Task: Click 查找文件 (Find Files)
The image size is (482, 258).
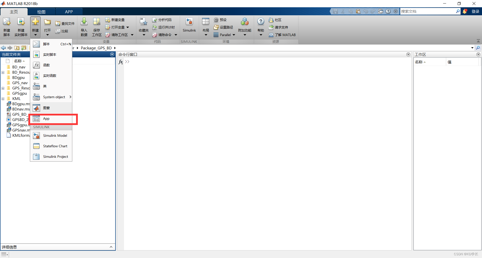Action: coord(65,24)
